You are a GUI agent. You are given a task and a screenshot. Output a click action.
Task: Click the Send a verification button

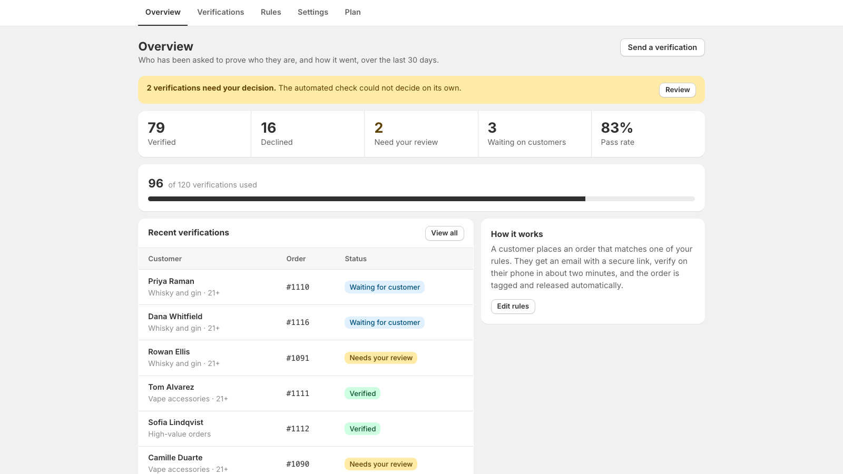[662, 47]
